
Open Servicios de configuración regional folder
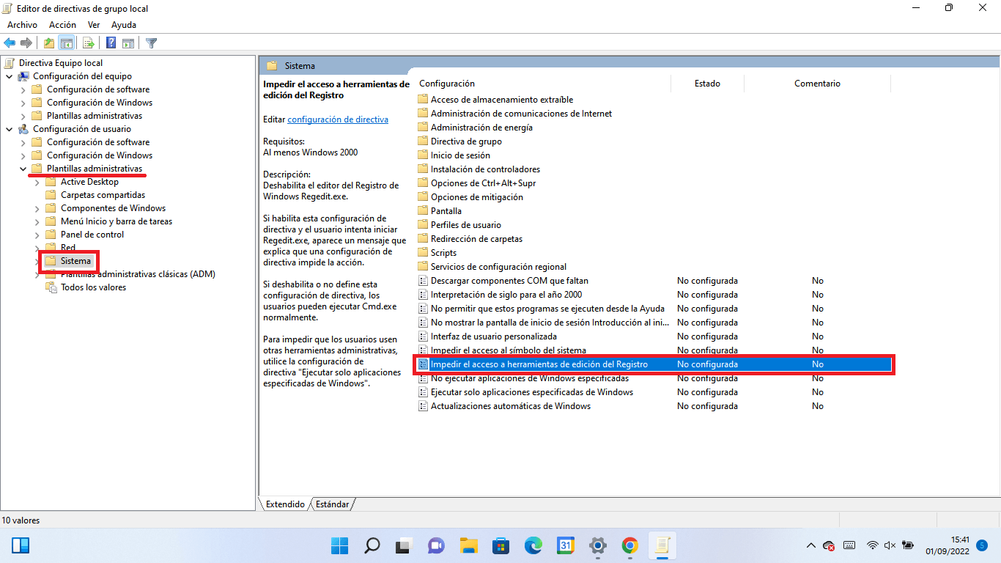click(498, 267)
